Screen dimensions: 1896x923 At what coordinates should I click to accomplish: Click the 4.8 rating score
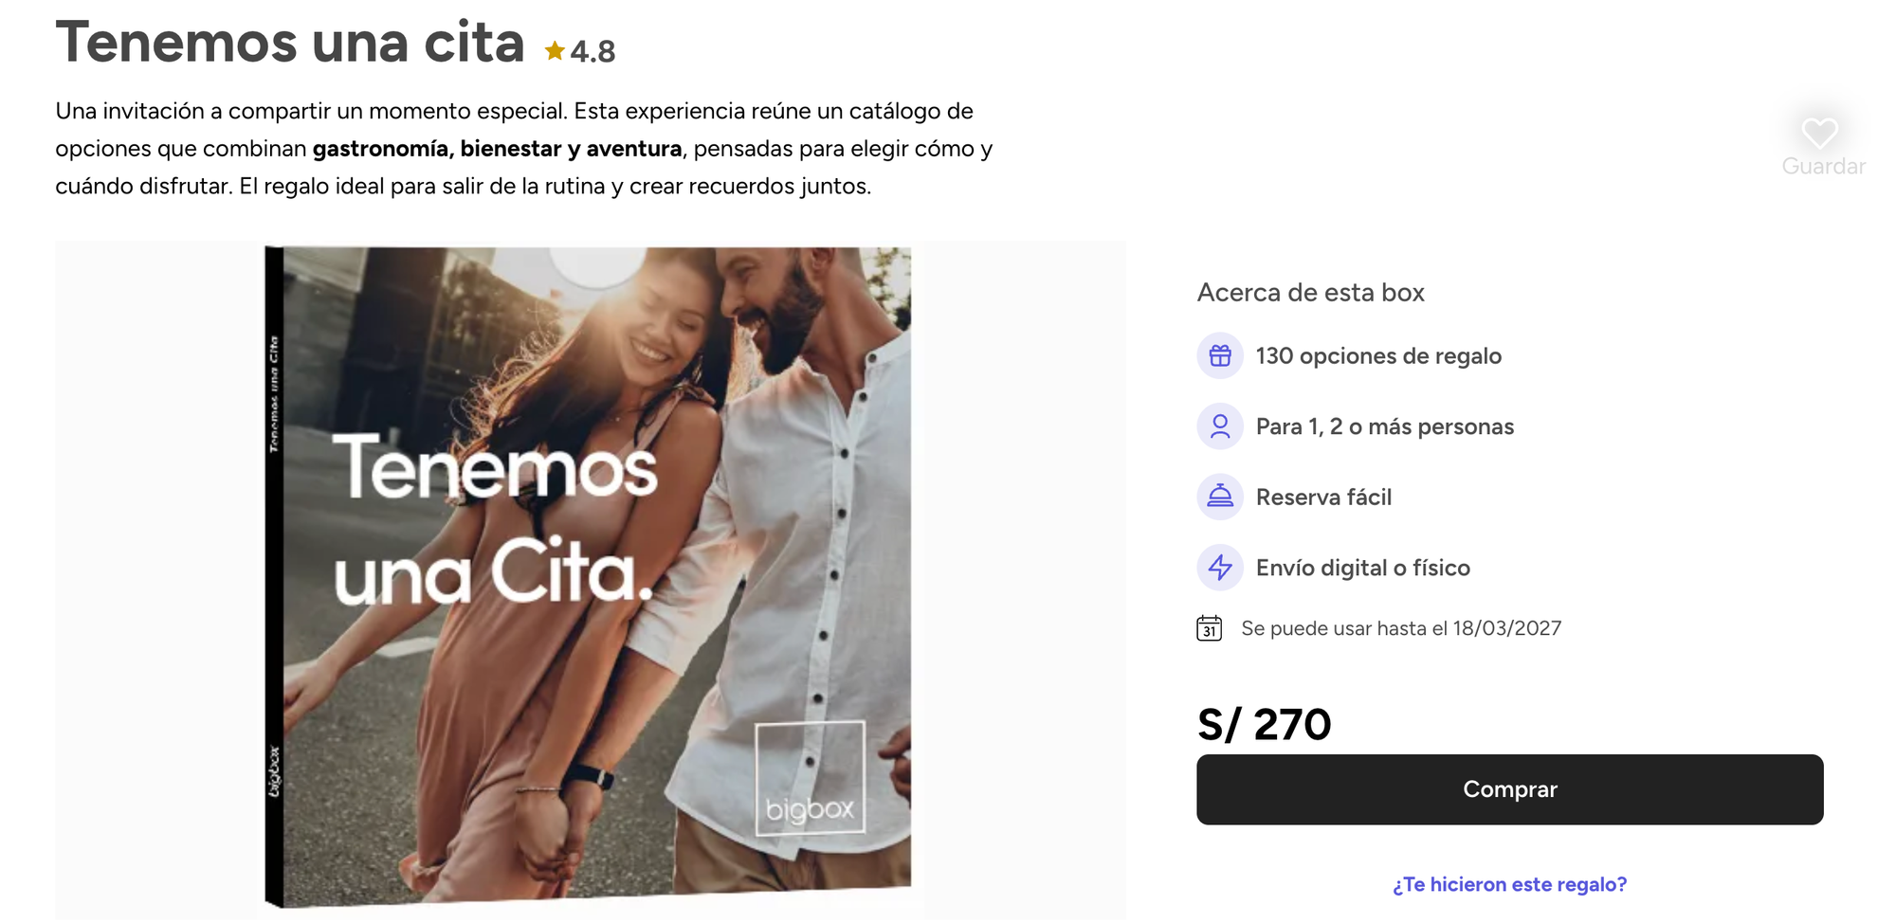click(592, 51)
